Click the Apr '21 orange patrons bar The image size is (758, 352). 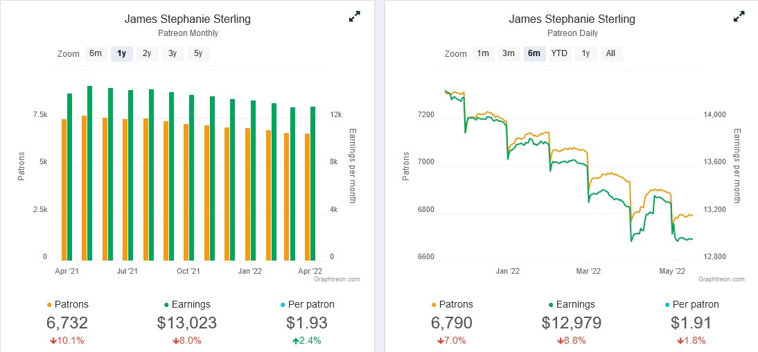point(64,190)
